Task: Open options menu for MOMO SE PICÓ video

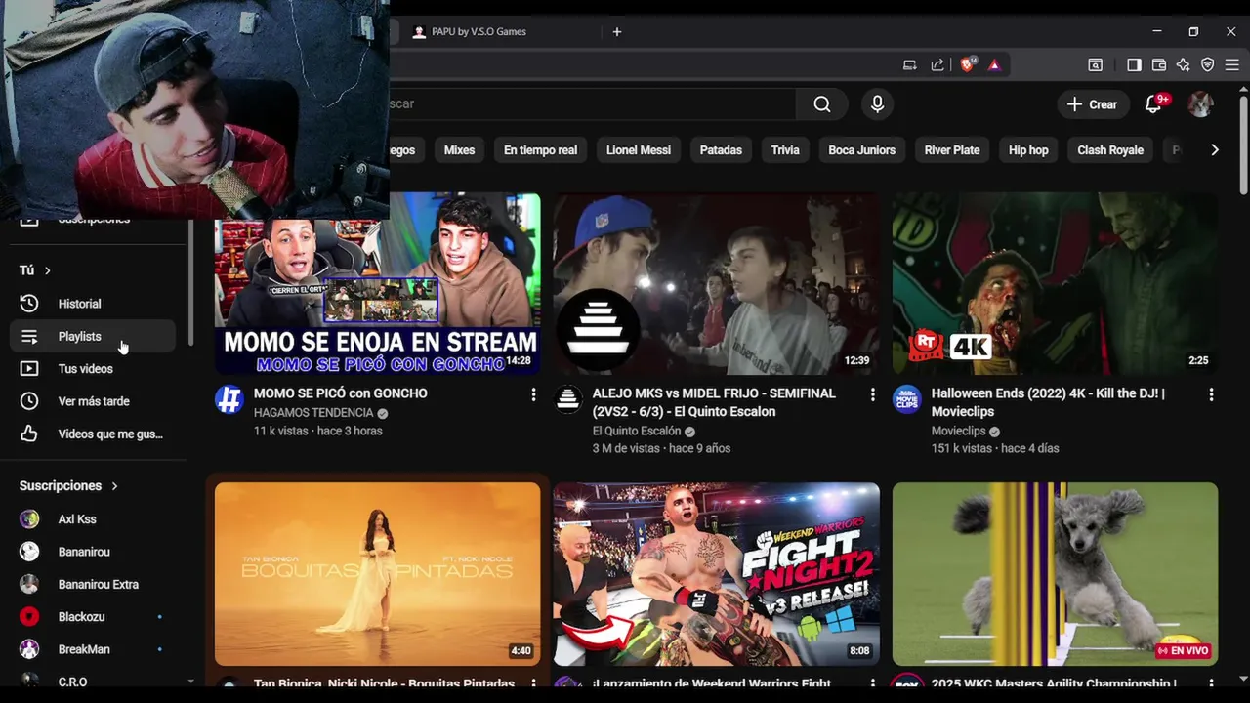Action: point(533,394)
